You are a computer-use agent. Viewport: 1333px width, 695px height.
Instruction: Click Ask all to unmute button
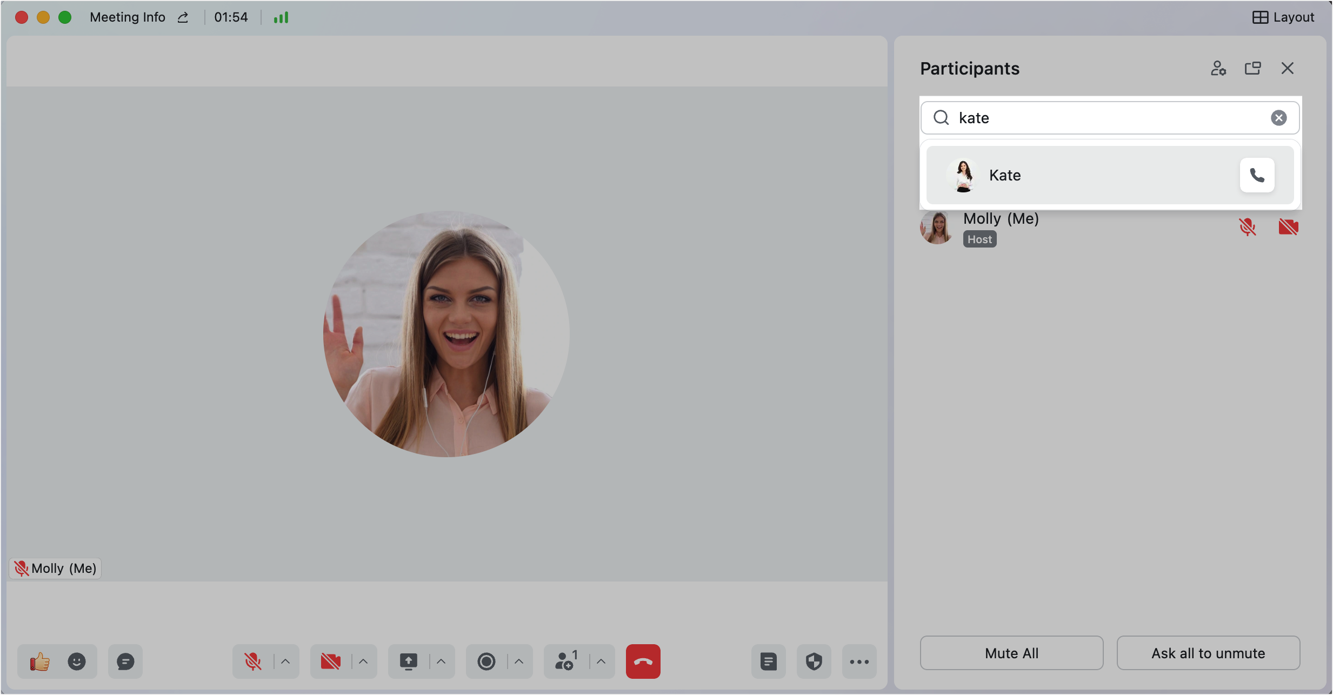(x=1208, y=653)
